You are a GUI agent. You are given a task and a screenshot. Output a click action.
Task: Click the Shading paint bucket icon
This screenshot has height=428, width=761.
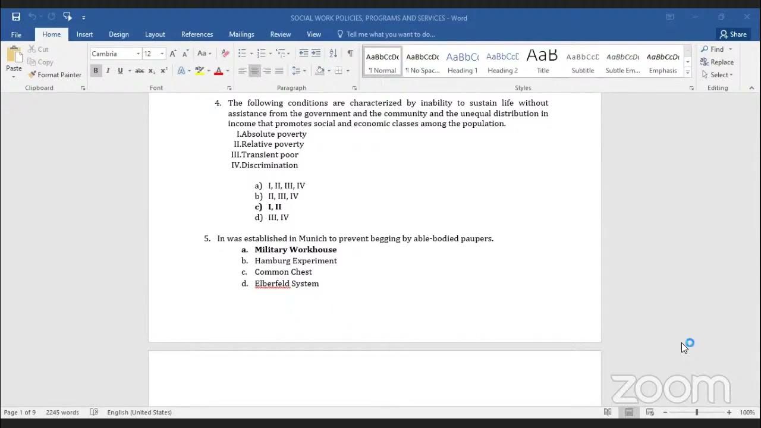(x=320, y=71)
